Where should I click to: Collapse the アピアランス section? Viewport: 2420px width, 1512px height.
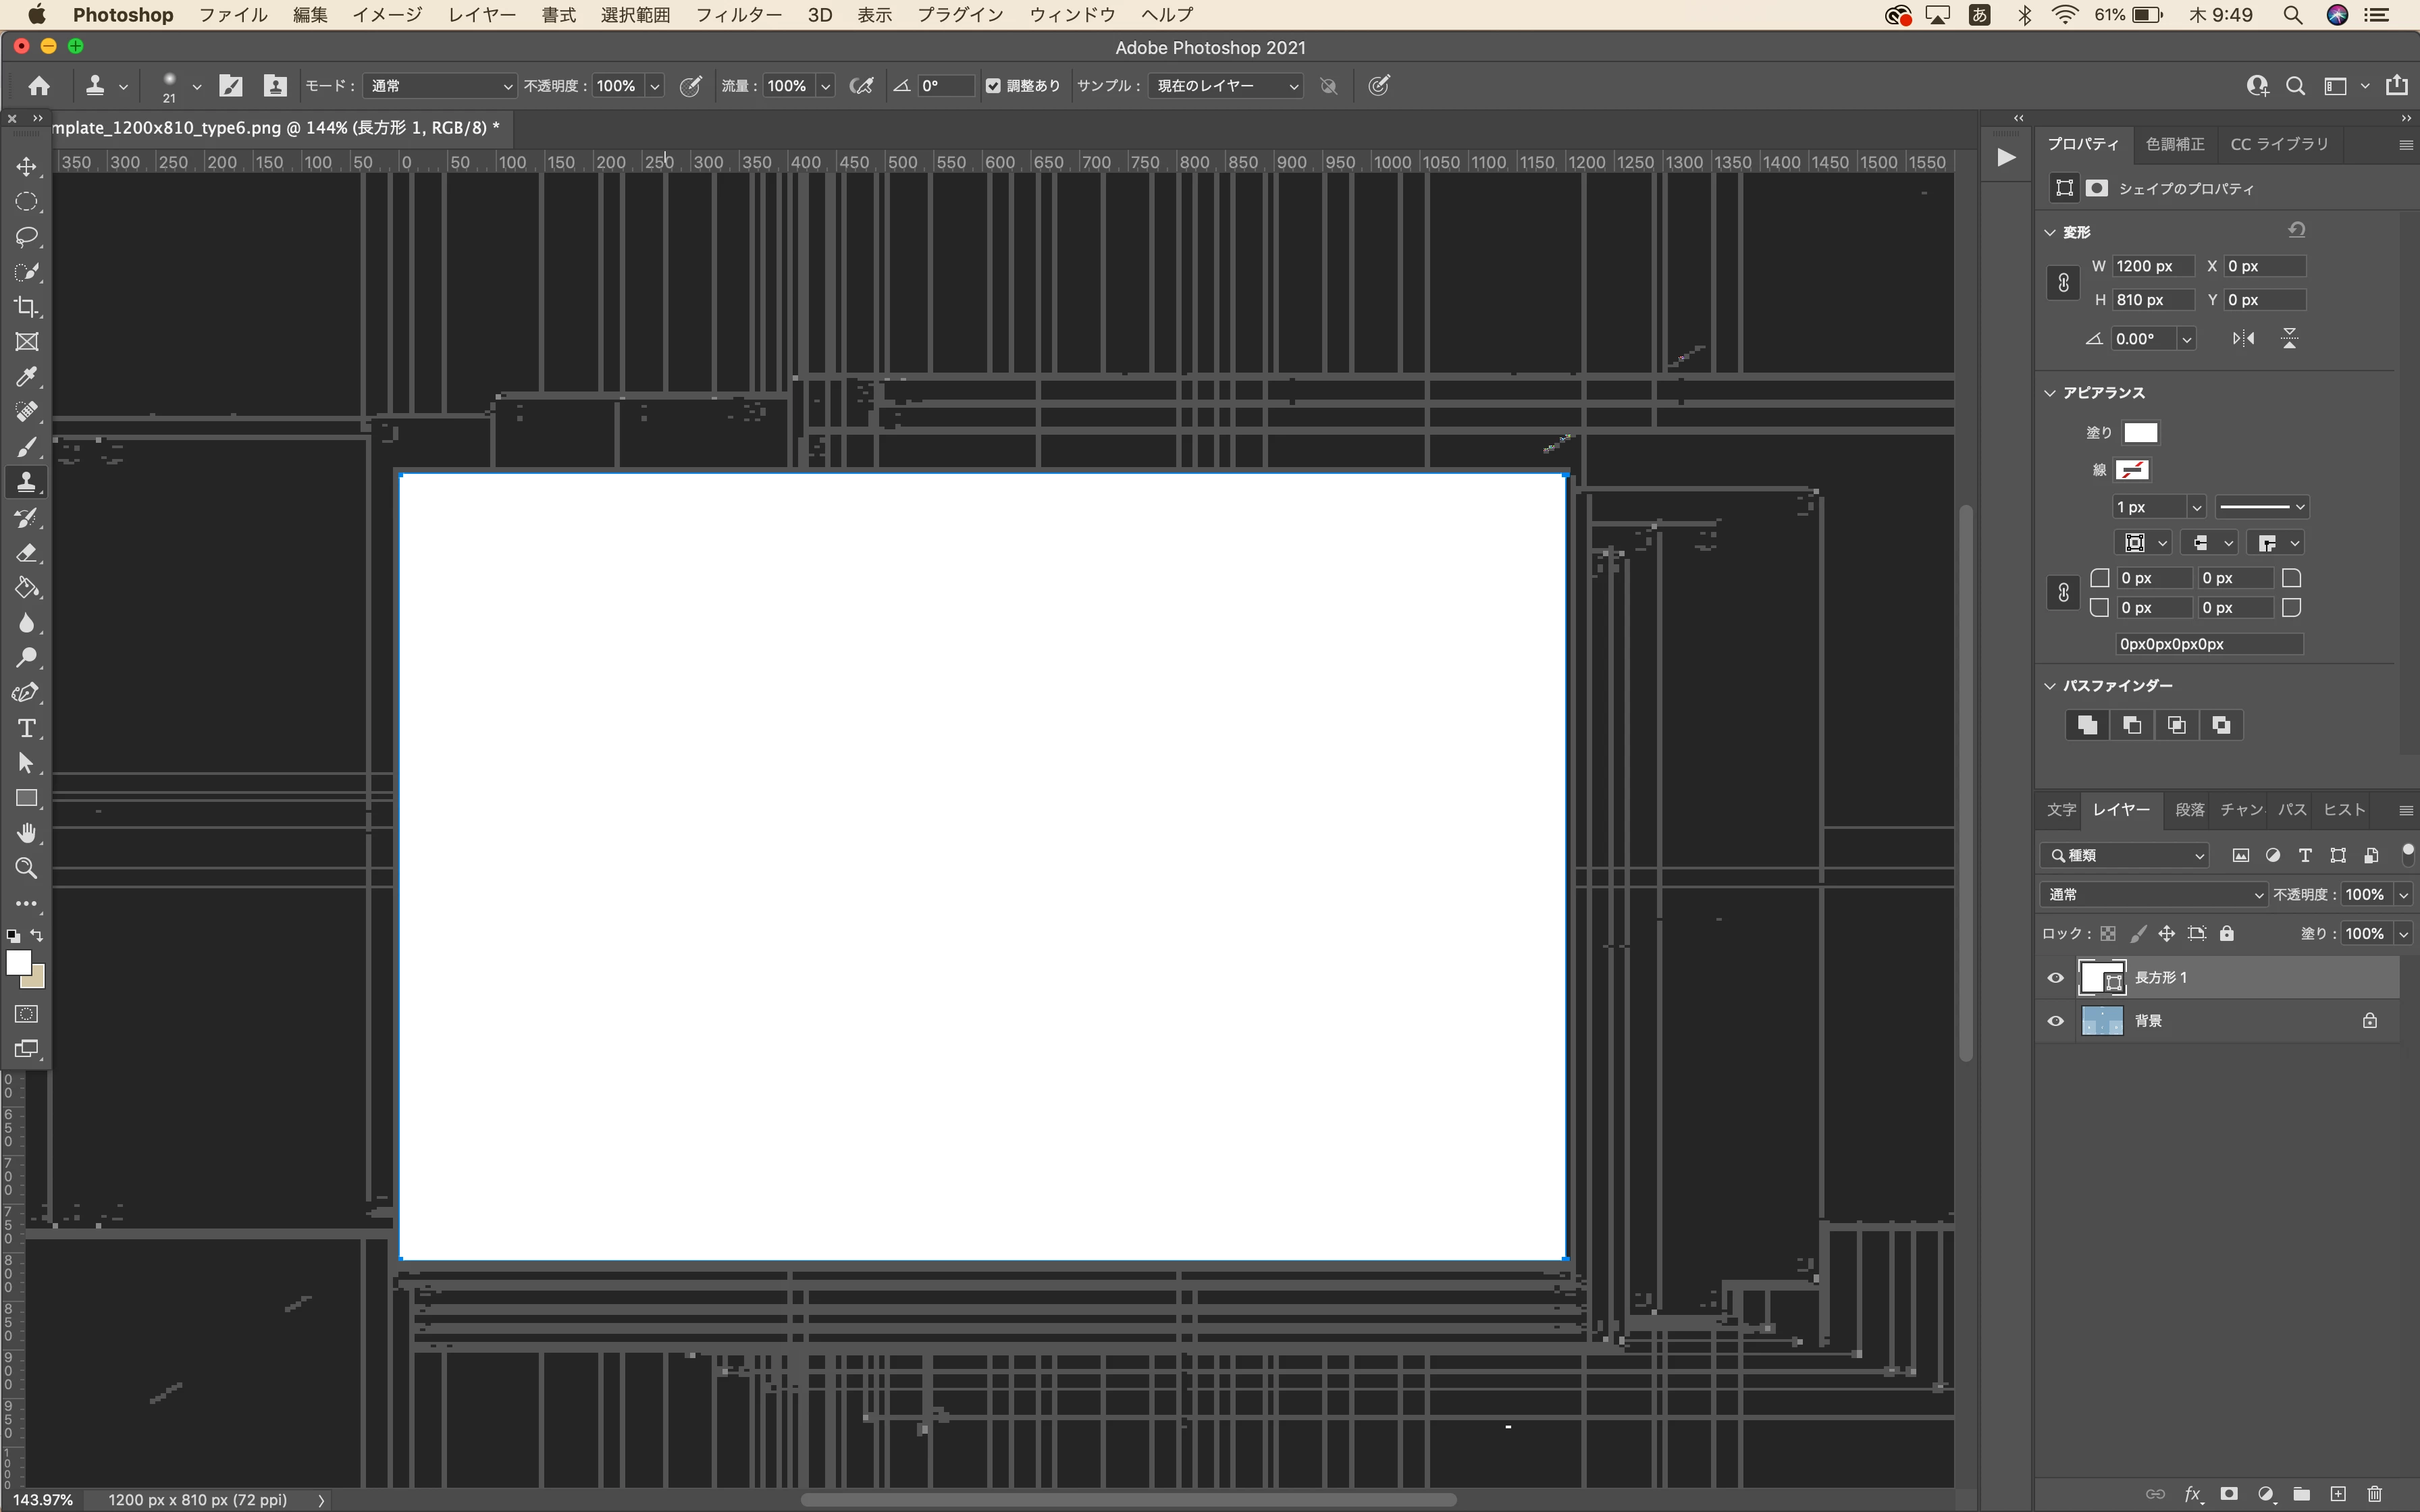tap(2050, 393)
